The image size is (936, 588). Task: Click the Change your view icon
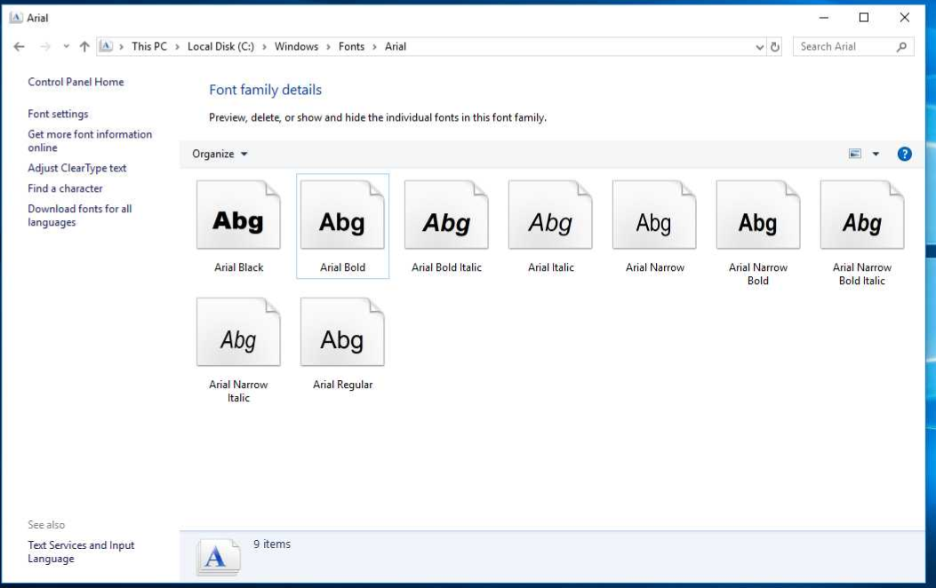tap(856, 153)
